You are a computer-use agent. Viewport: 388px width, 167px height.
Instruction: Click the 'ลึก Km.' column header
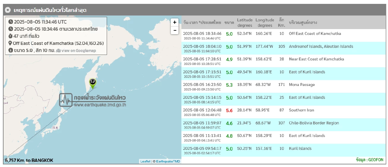coord(281,23)
